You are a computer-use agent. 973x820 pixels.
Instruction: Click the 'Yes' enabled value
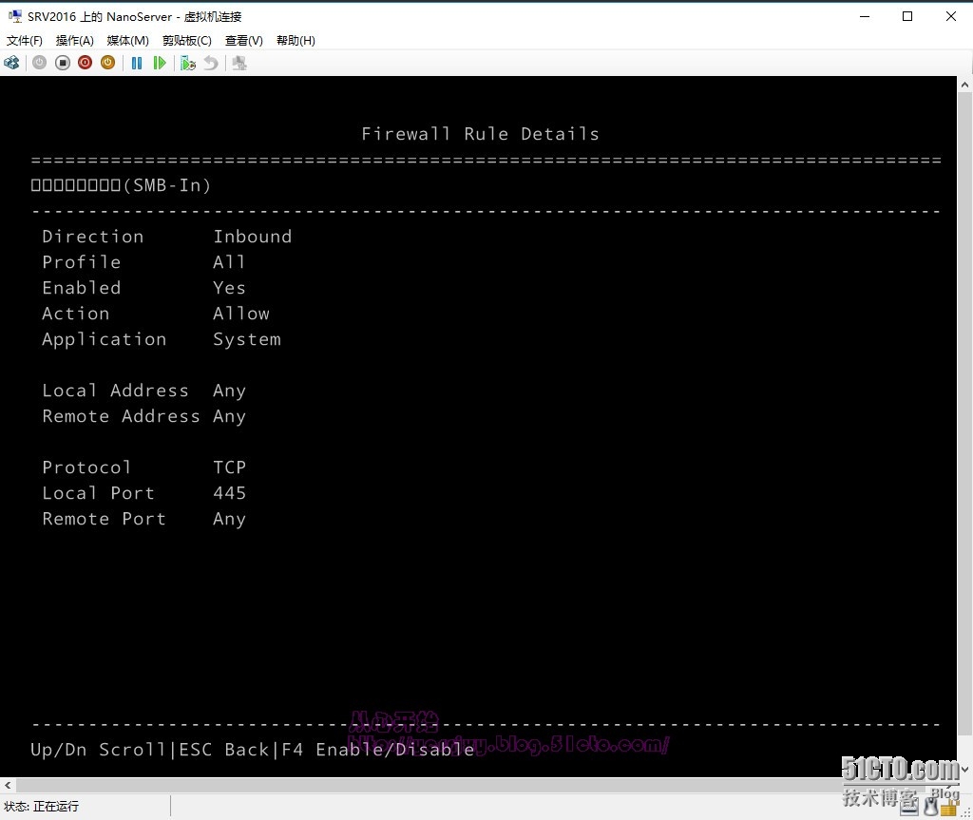click(230, 288)
